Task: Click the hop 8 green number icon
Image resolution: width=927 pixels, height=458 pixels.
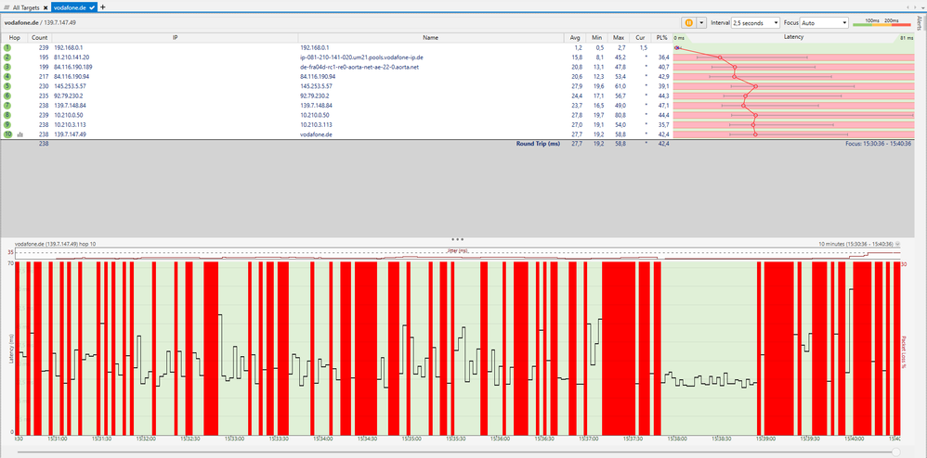Action: (x=7, y=115)
